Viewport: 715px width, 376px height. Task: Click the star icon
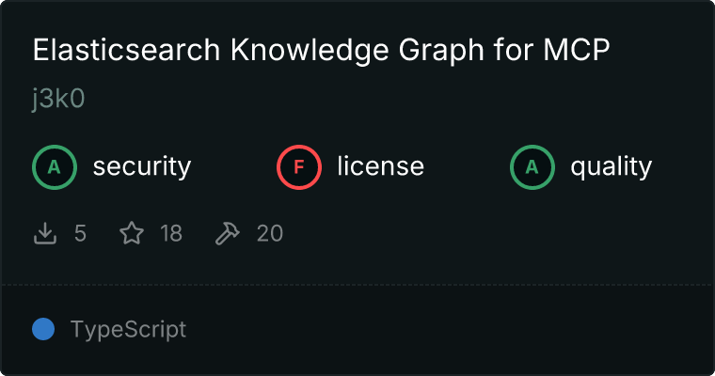pyautogui.click(x=132, y=233)
